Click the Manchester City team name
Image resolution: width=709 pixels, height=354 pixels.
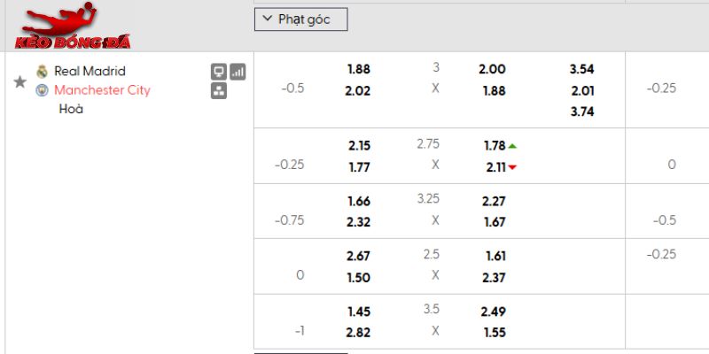pyautogui.click(x=102, y=90)
